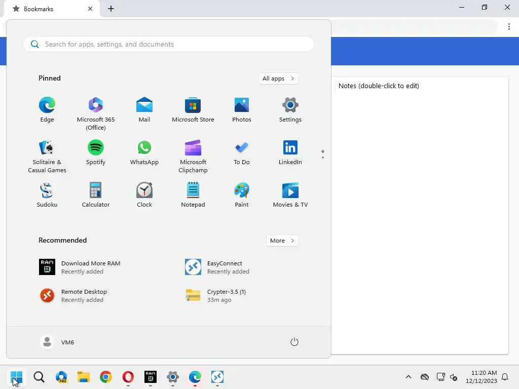Launch Notepad from pinned apps
The image size is (519, 389).
(x=193, y=195)
